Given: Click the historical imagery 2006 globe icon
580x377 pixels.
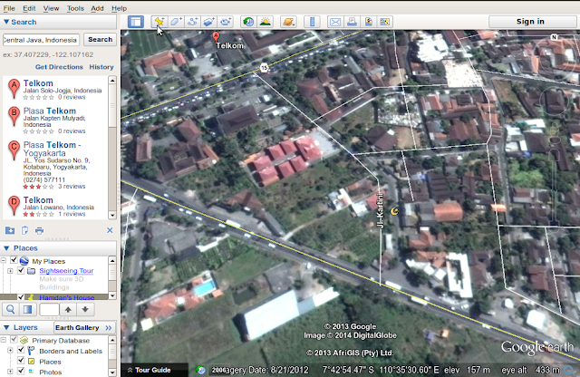Looking at the screenshot, I should click(x=201, y=370).
